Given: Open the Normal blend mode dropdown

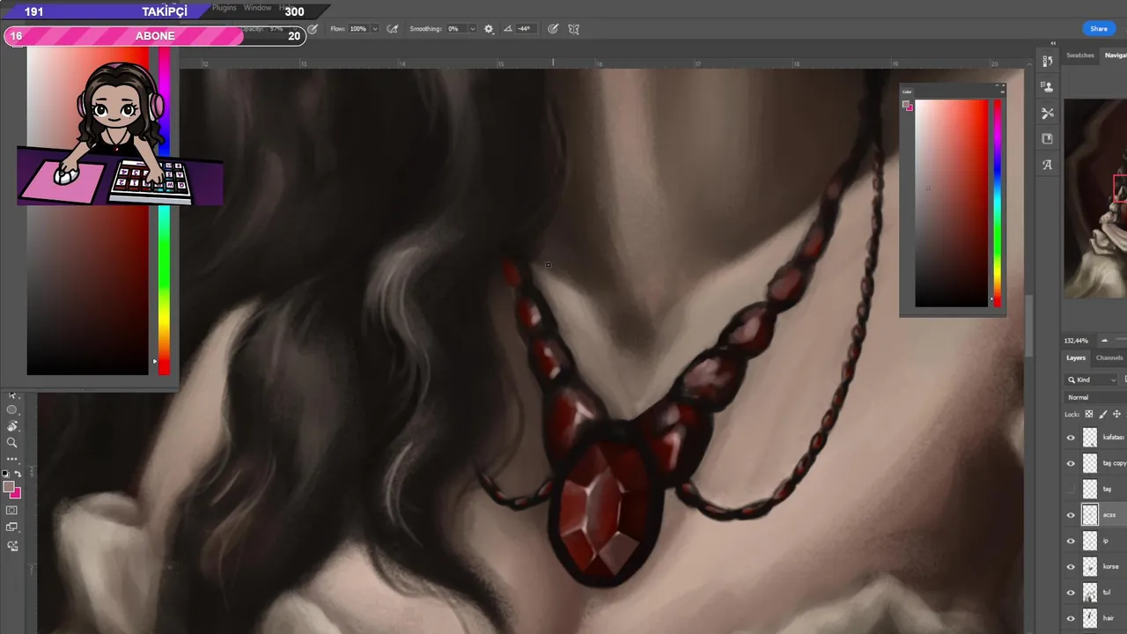Looking at the screenshot, I should coord(1095,397).
